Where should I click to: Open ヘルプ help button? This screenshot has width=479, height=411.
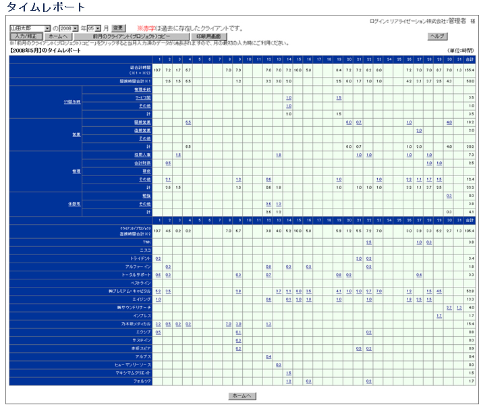[437, 36]
